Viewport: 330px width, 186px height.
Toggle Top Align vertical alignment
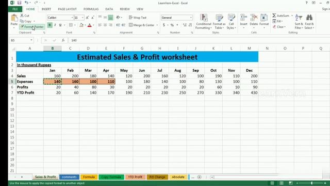coord(100,18)
